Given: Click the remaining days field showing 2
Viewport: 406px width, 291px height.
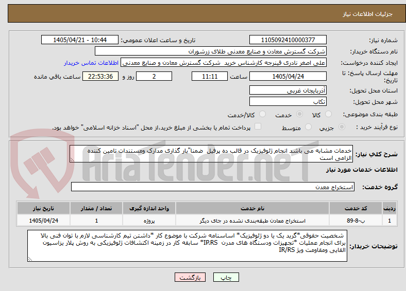Looking at the screenshot, I should pos(154,76).
